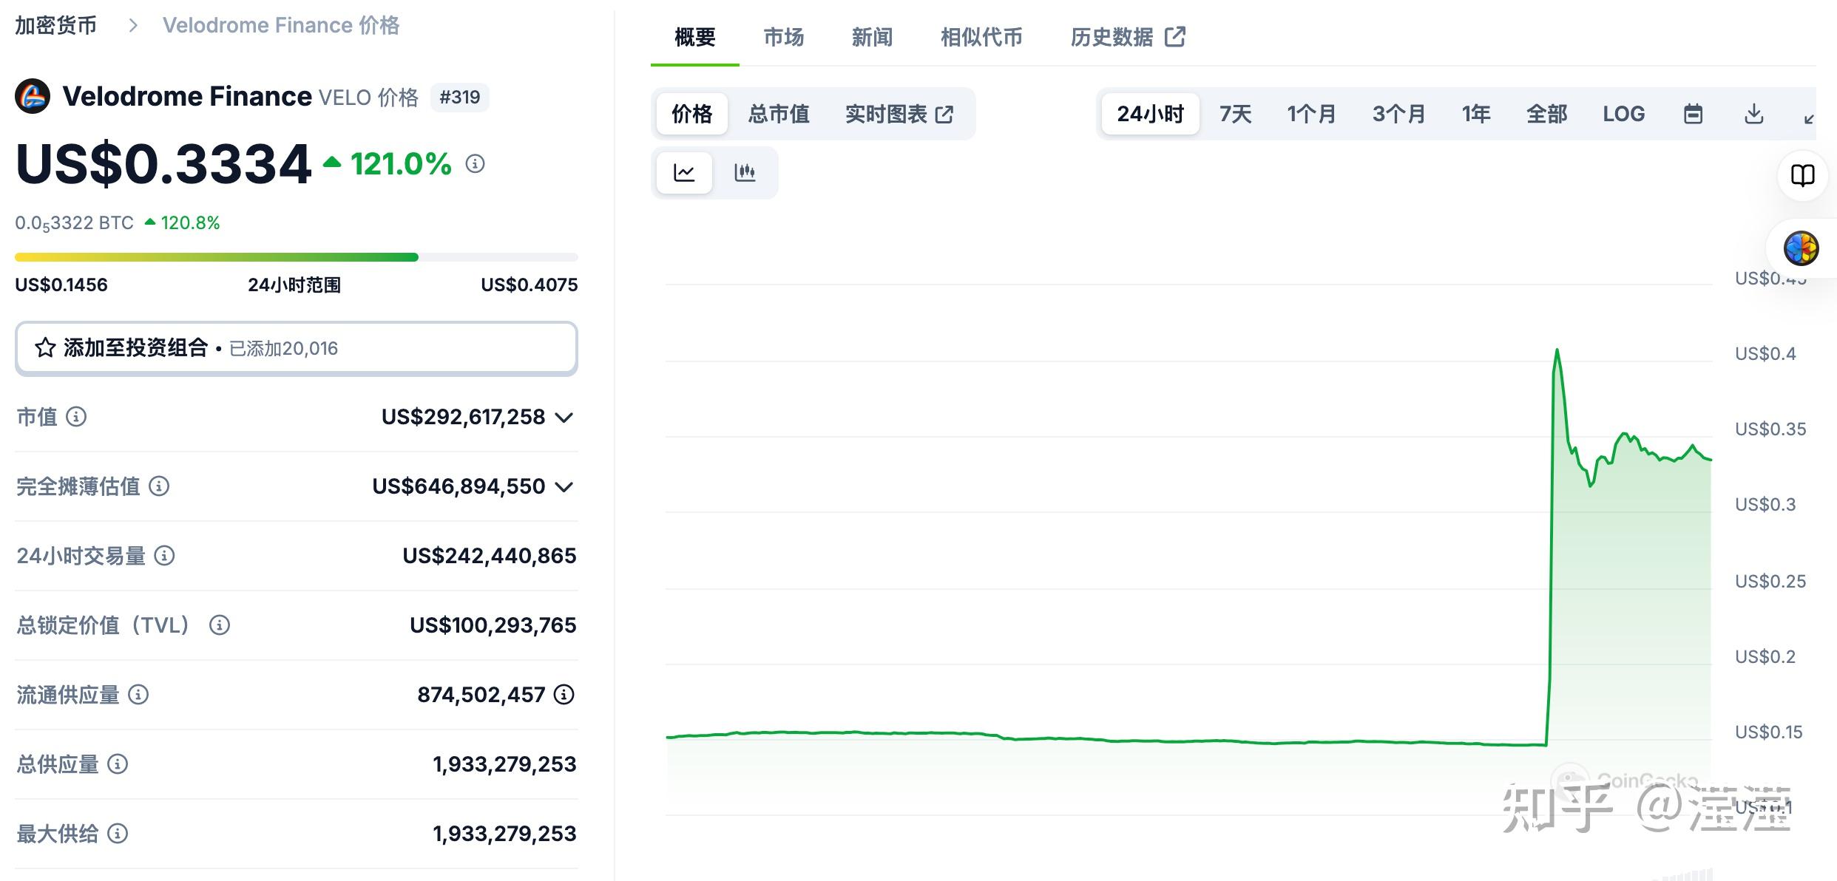Screen dimensions: 1837x881
Task: Select the line chart icon
Action: pos(684,171)
